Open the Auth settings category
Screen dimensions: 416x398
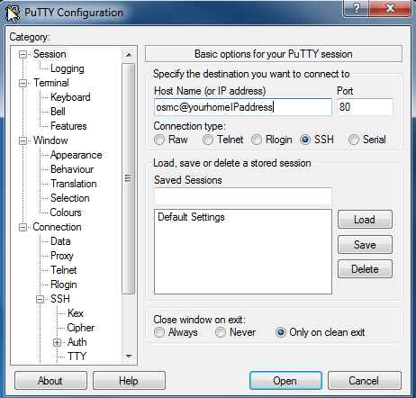[77, 342]
